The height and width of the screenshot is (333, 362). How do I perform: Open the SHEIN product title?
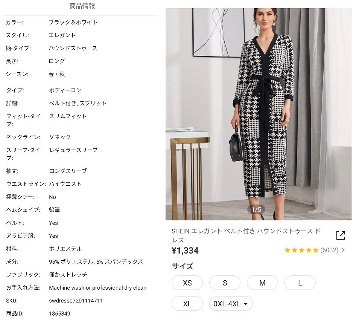coord(246,235)
